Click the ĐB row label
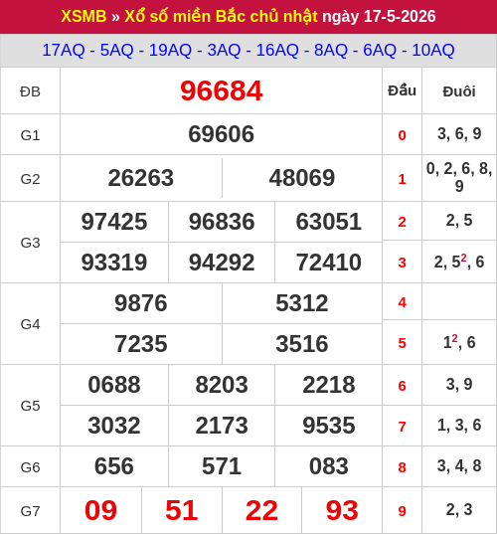 point(30,91)
